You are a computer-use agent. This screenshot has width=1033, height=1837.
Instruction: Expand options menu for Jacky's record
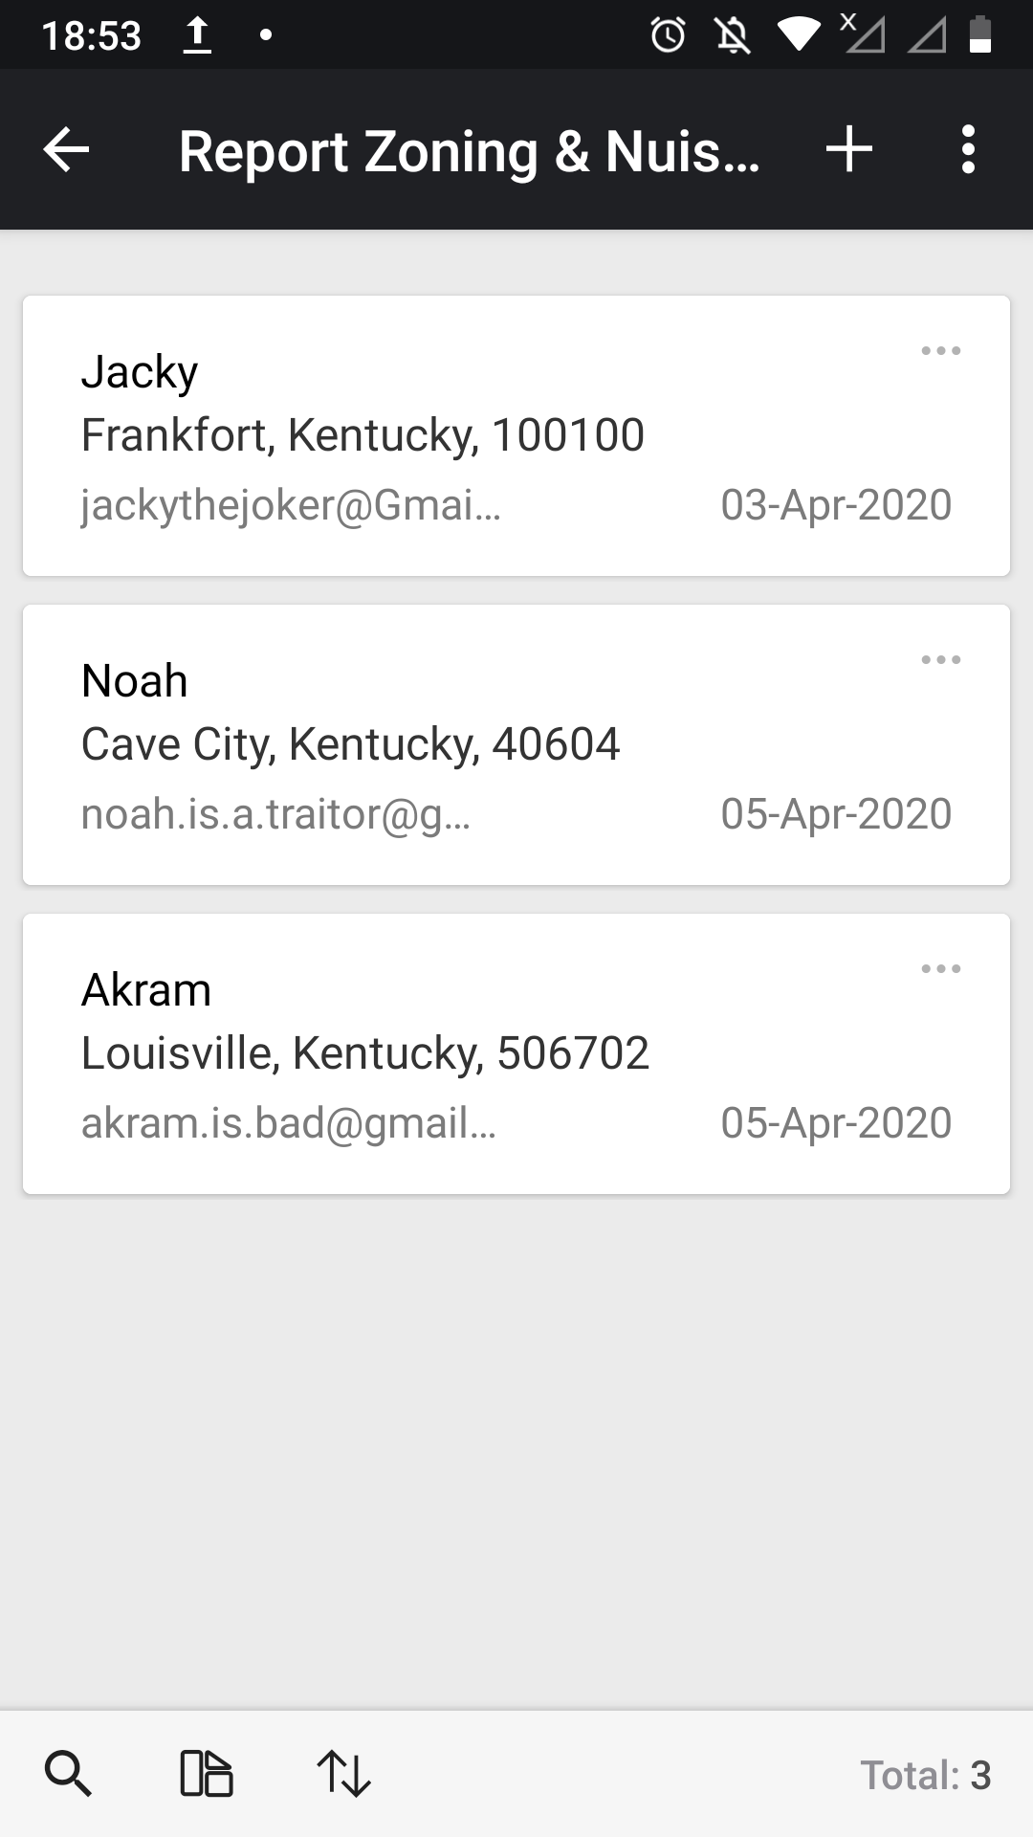(x=940, y=351)
